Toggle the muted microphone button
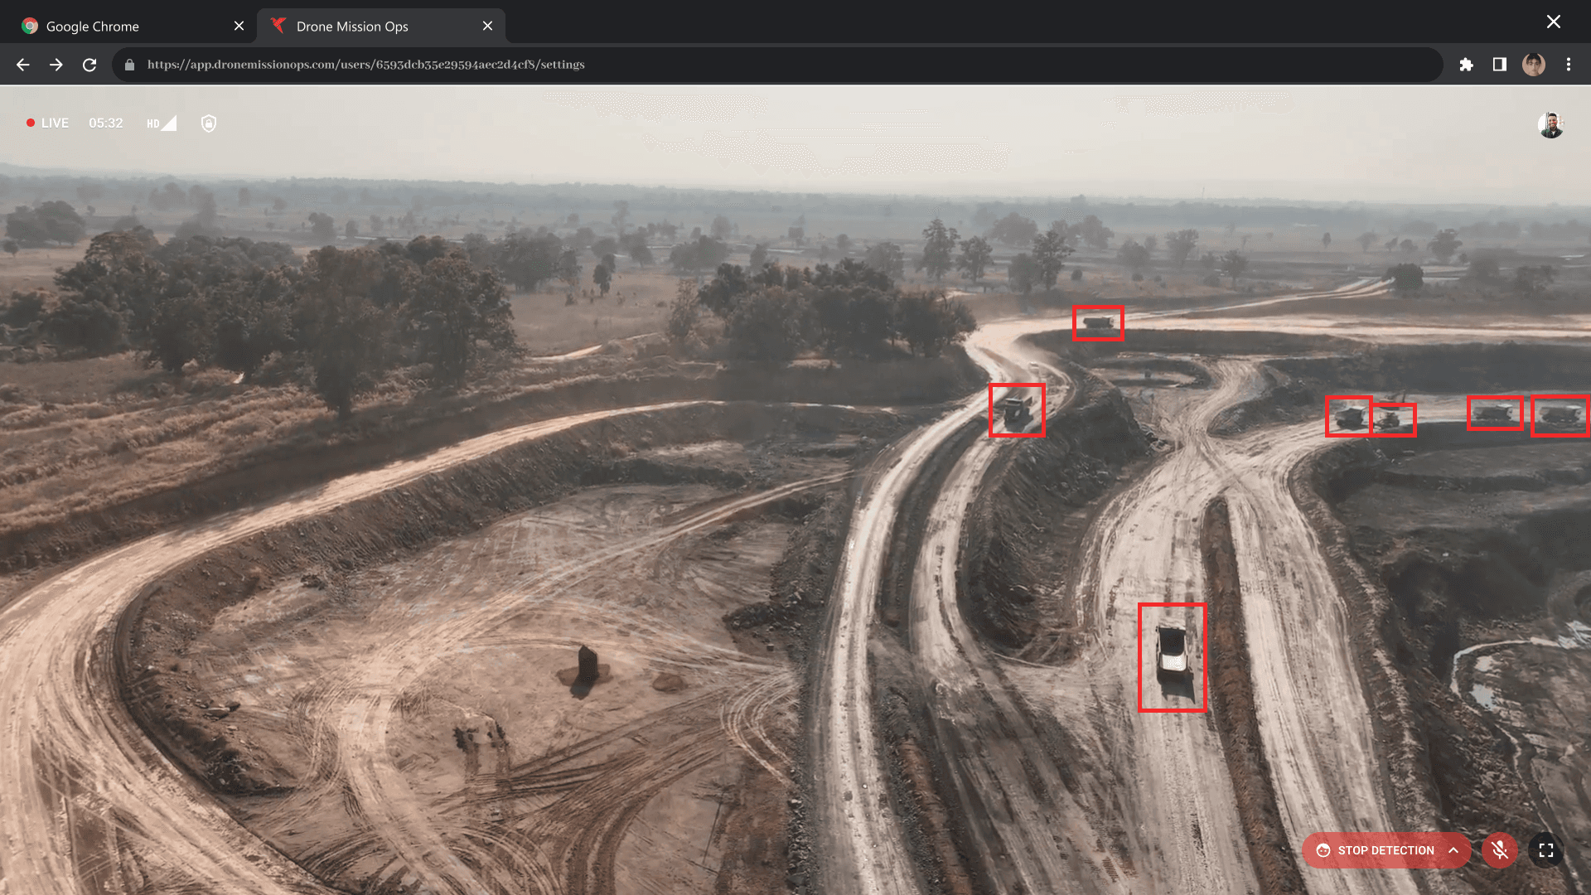The height and width of the screenshot is (895, 1591). (1500, 850)
